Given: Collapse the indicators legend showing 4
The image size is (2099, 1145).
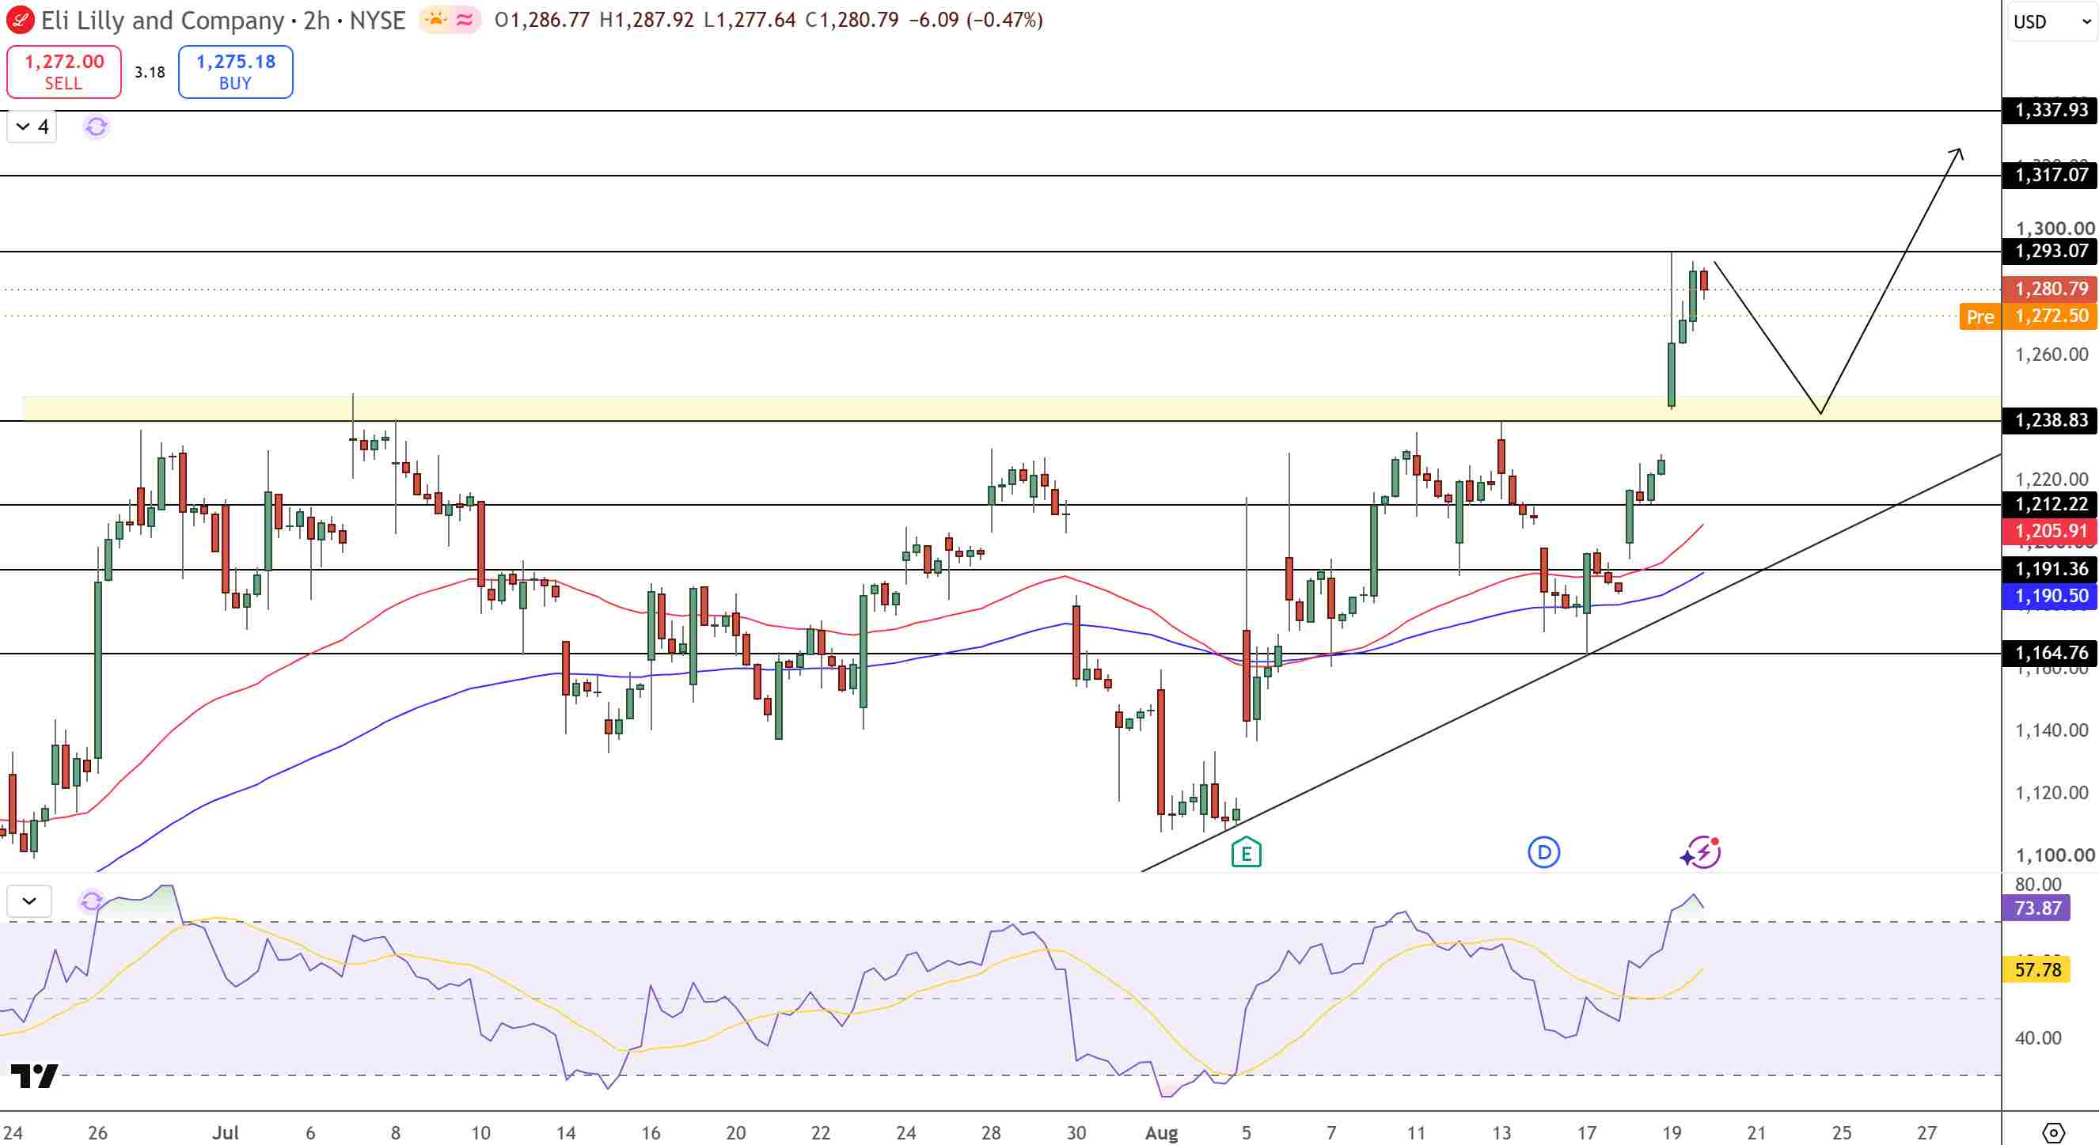Looking at the screenshot, I should (x=32, y=127).
